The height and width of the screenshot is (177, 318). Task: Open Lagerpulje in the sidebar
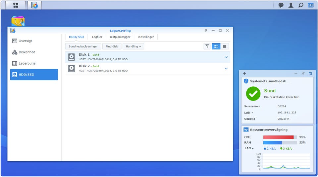(x=34, y=63)
